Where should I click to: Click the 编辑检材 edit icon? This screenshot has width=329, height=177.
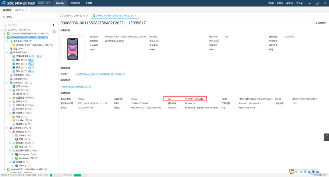pyautogui.click(x=316, y=23)
